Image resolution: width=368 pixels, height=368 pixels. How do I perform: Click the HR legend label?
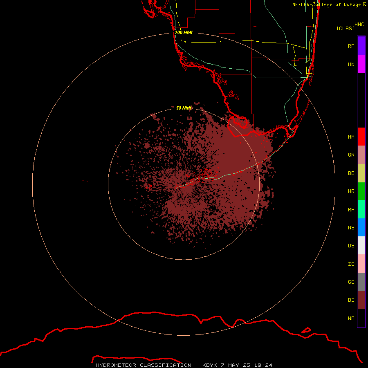351,191
